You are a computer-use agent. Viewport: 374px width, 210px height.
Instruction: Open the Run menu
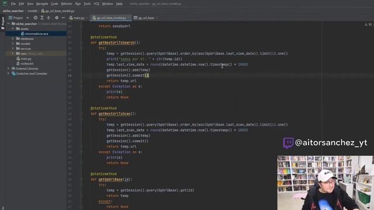point(78,4)
